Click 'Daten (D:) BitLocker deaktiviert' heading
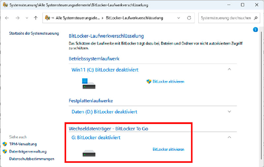Viewport: 264px width, 167px height. click(104, 112)
